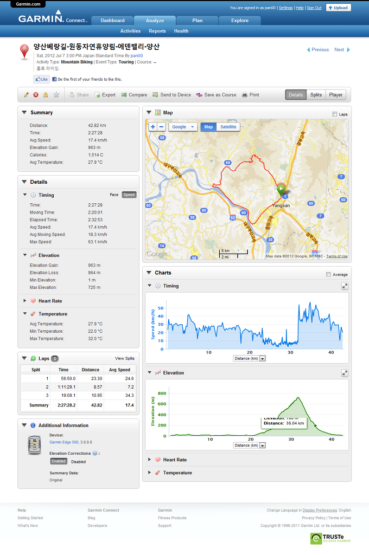Click the Laps refresh icon
The height and width of the screenshot is (555, 369).
click(x=33, y=359)
